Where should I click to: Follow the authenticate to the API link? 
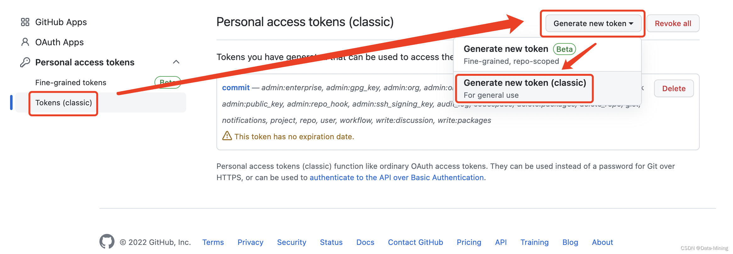click(x=397, y=177)
